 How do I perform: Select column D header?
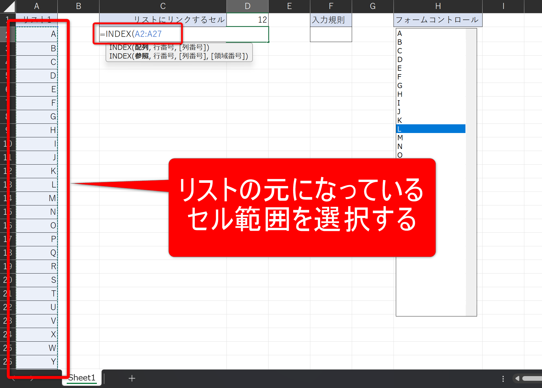point(247,6)
